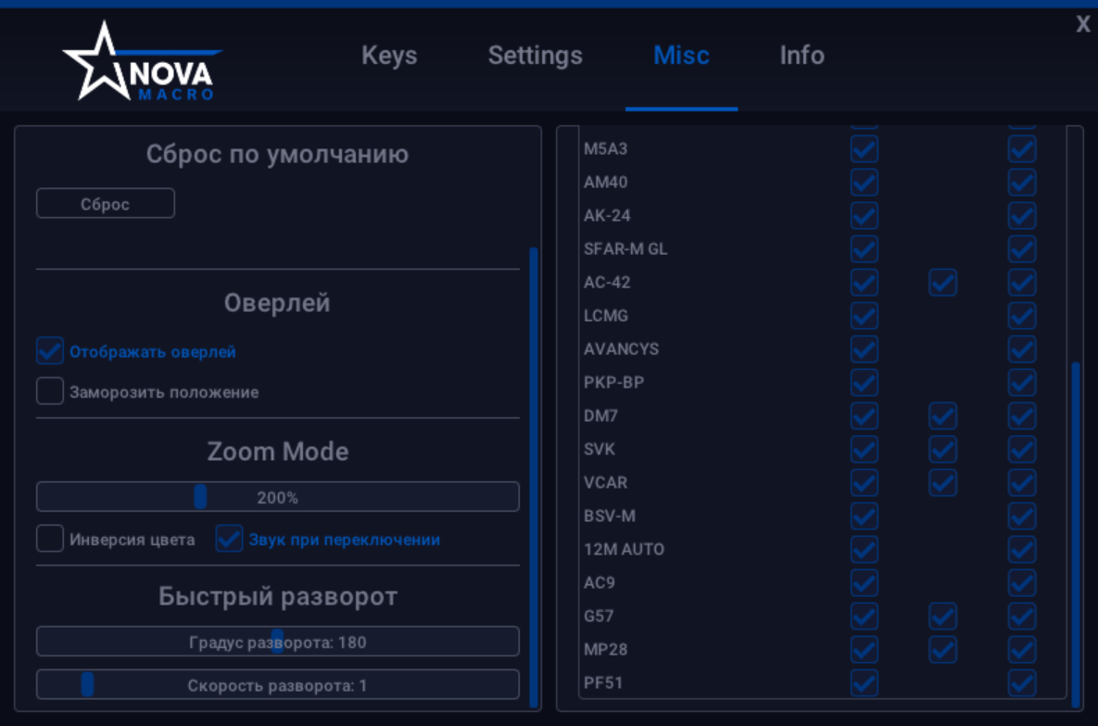This screenshot has height=726, width=1098.
Task: Uncheck the first checkbox in SVK row
Action: coord(865,449)
